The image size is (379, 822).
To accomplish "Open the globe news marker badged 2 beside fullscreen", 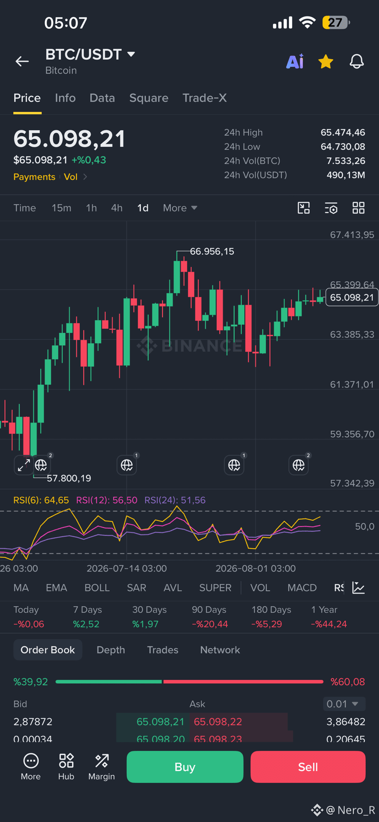I will tap(41, 465).
